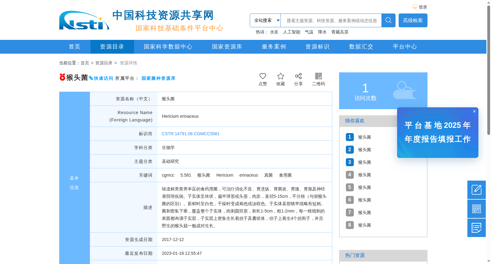Click recommendation number 7 猴头菌
Image resolution: width=491 pixels, height=264 pixels.
[x=365, y=212]
